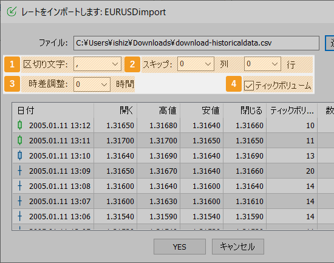334x263 pixels.
Task: Open the スキップ columns dropdown
Action: click(196, 64)
